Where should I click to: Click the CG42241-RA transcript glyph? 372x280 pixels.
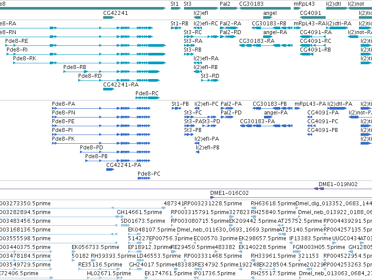pyautogui.click(x=109, y=89)
